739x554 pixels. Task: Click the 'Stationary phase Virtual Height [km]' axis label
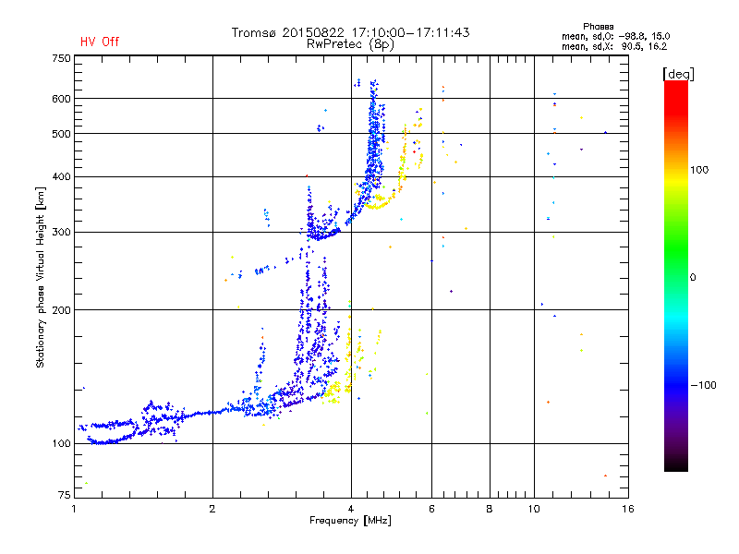40,278
